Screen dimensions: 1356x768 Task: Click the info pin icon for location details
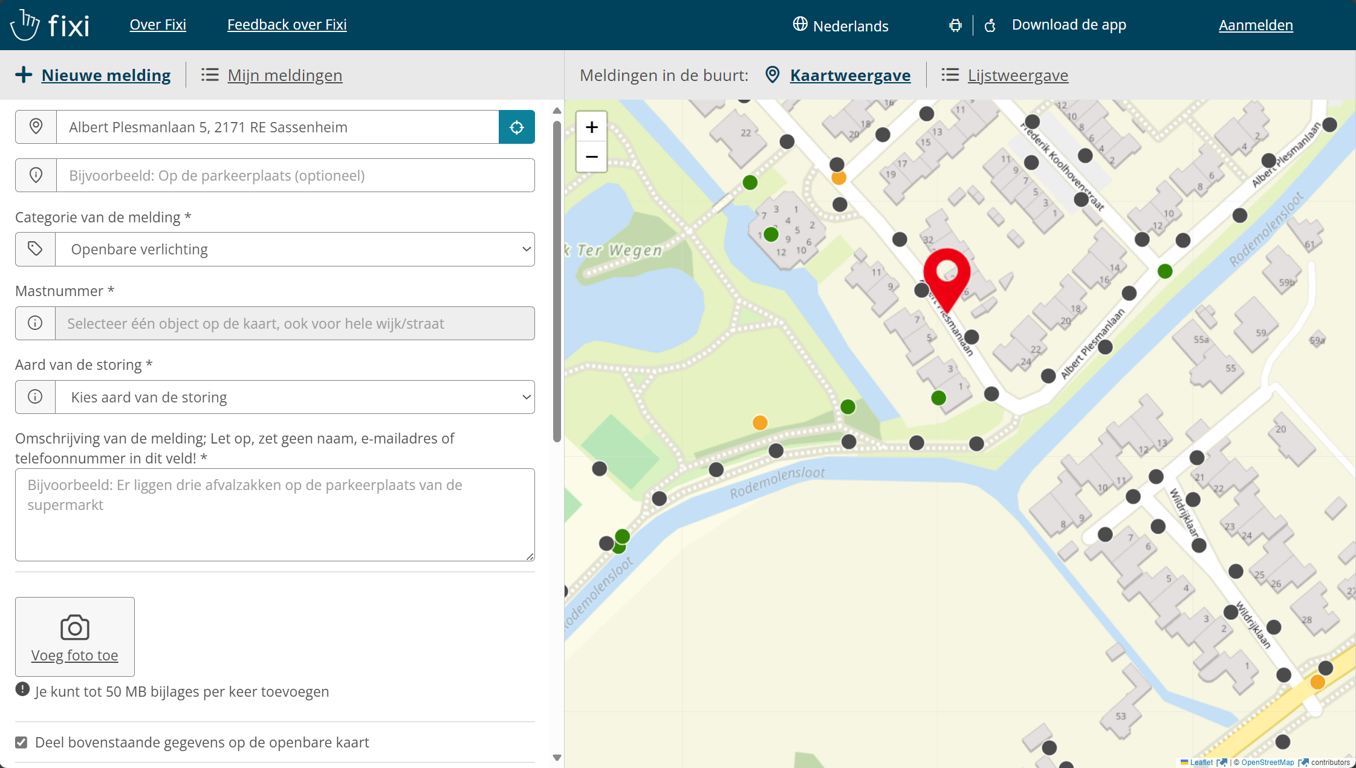(x=36, y=175)
